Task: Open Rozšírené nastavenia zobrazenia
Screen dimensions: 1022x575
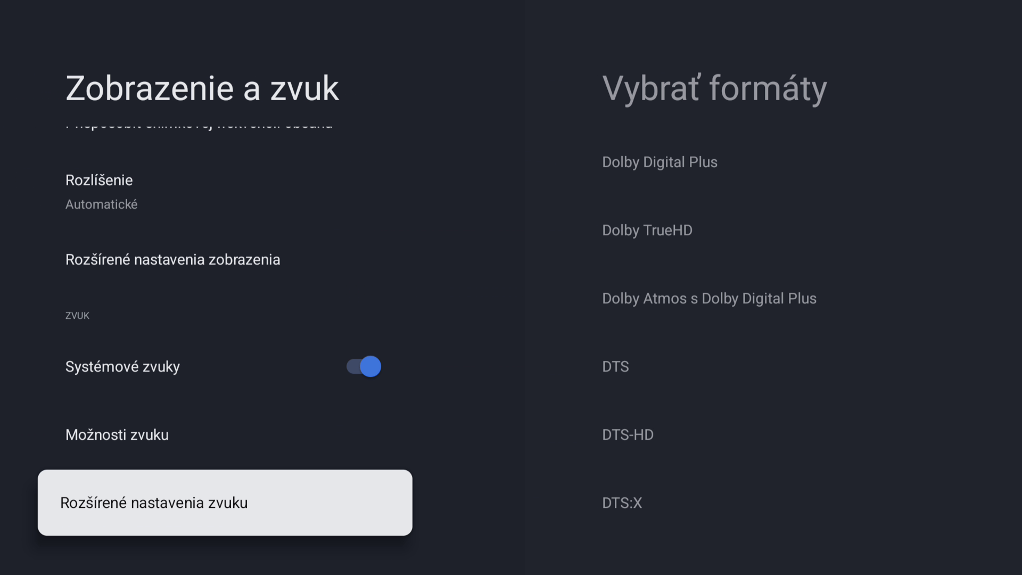Action: (x=225, y=259)
